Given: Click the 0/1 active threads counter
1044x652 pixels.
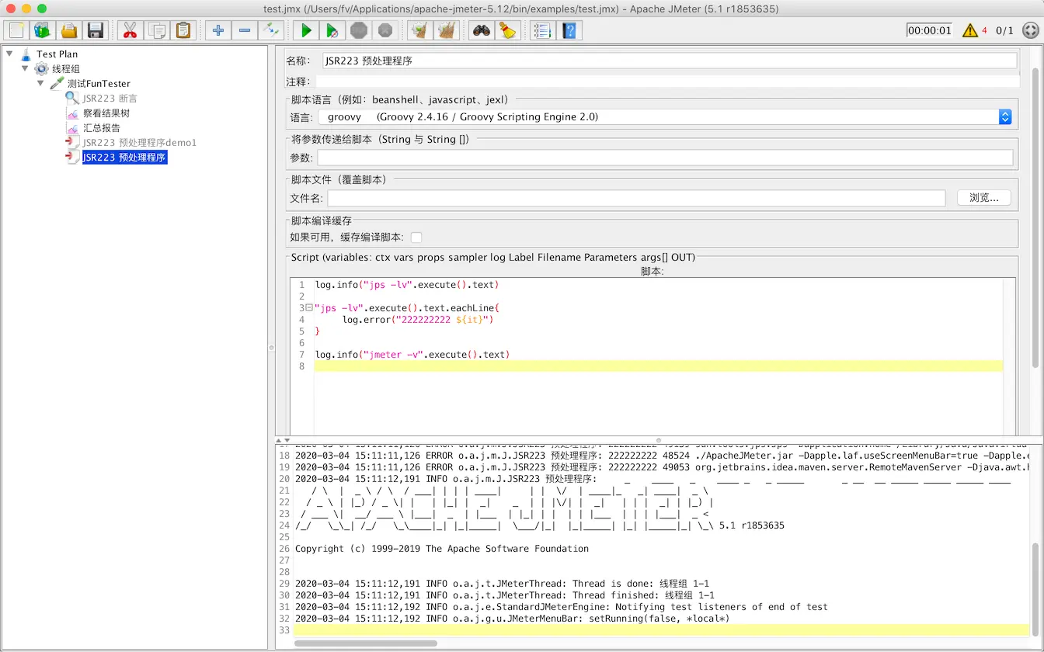Looking at the screenshot, I should [1005, 30].
